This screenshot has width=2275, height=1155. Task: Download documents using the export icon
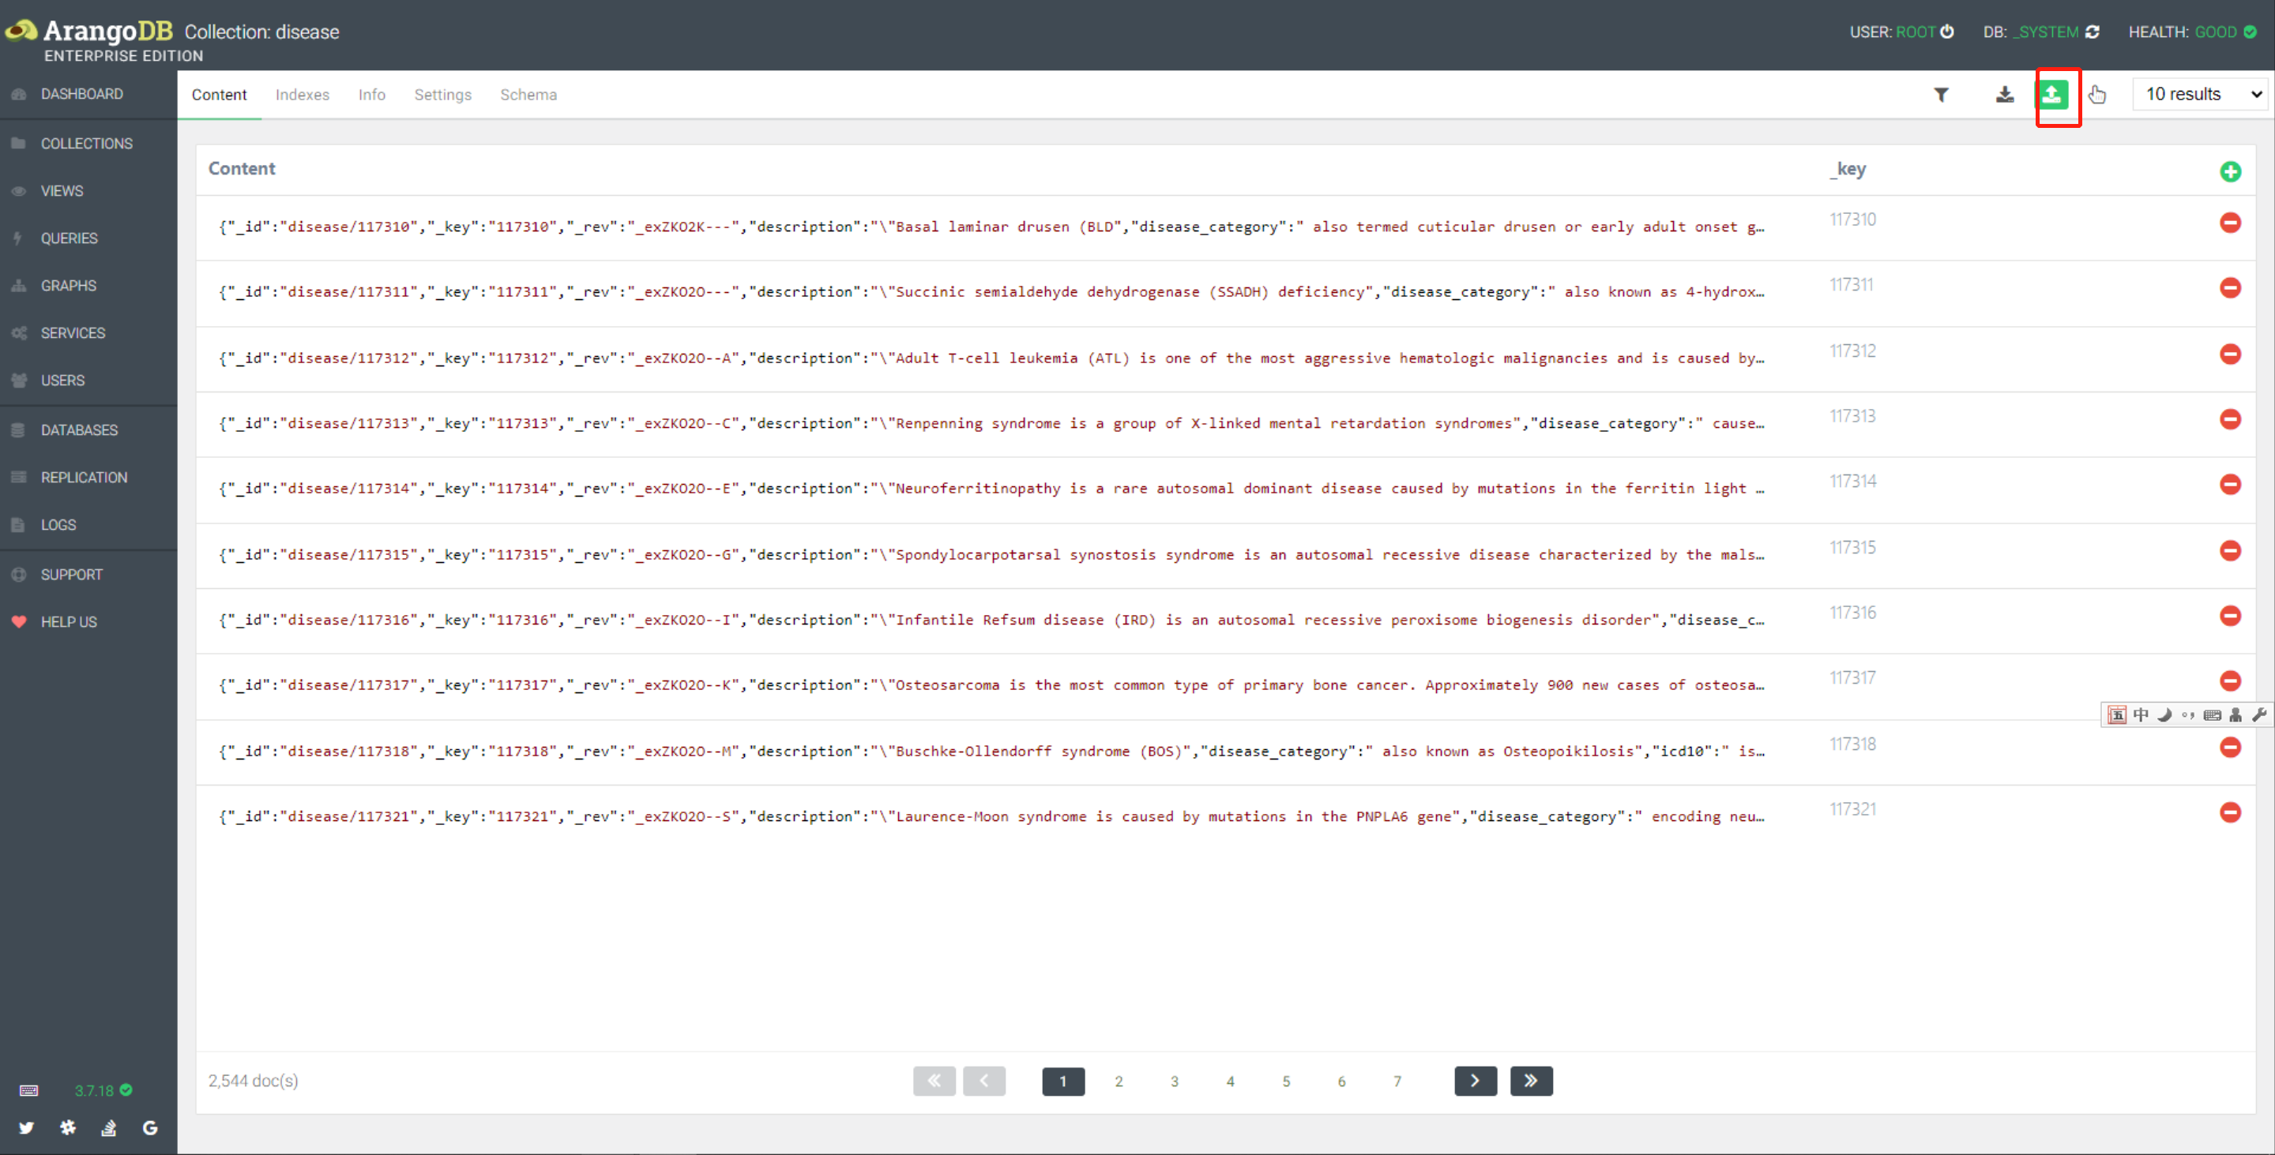[2005, 95]
